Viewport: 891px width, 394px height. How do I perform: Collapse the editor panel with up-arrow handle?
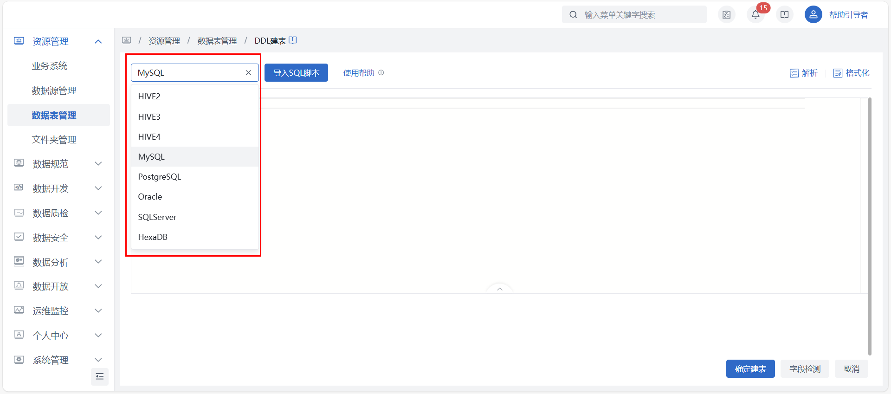(500, 289)
